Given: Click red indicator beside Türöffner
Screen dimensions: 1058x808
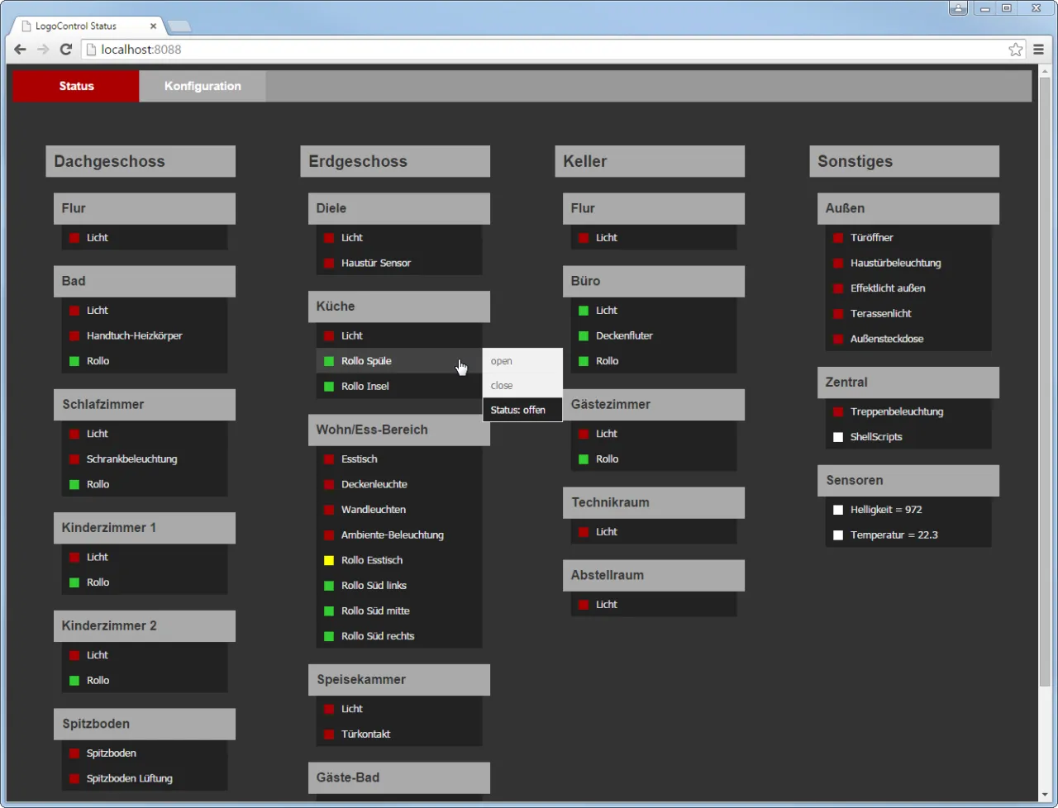Looking at the screenshot, I should [x=838, y=238].
